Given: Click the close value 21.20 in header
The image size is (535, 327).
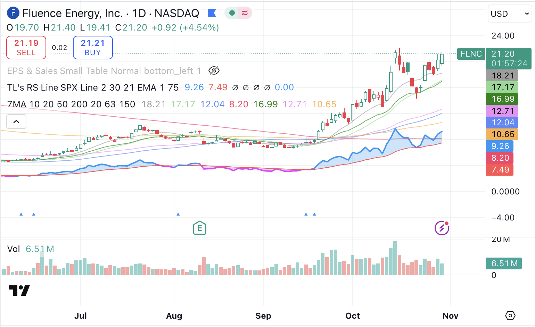Looking at the screenshot, I should [135, 28].
